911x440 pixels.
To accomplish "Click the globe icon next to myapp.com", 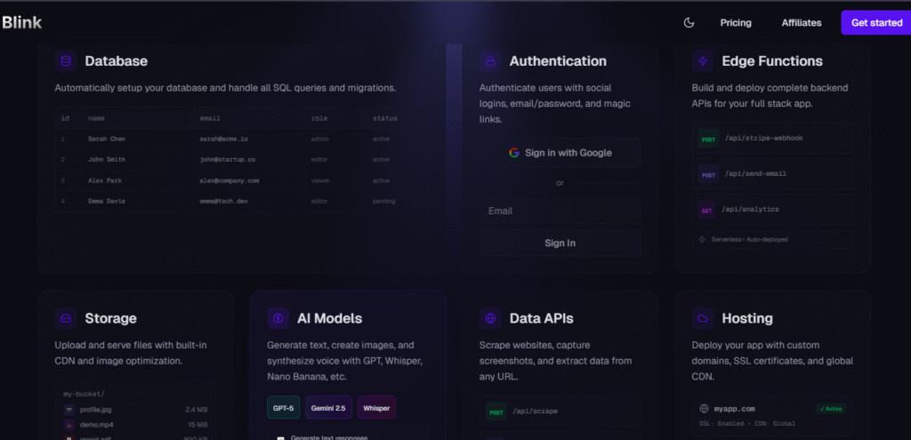I will [x=705, y=409].
